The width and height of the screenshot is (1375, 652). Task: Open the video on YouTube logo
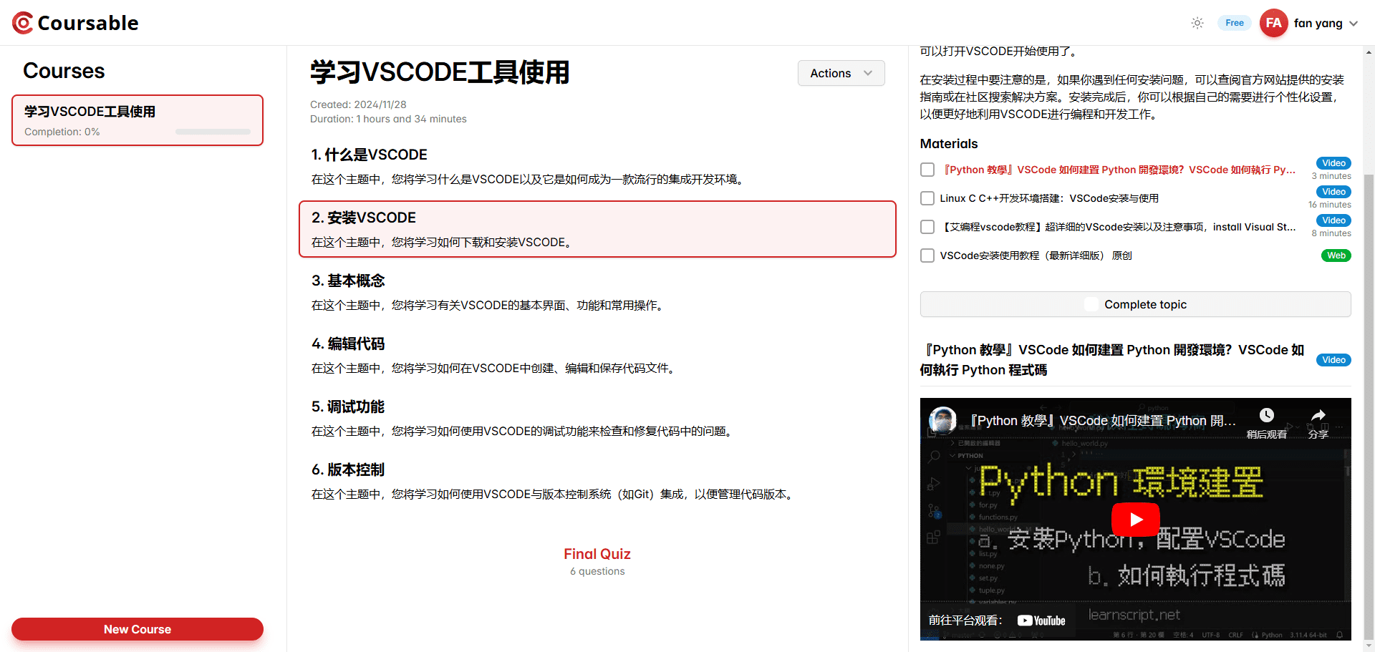(x=1041, y=621)
